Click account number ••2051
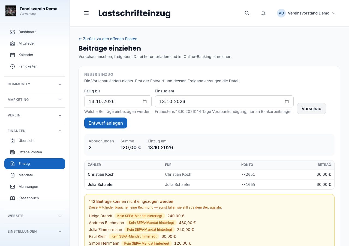349x246 pixels. pos(248,174)
